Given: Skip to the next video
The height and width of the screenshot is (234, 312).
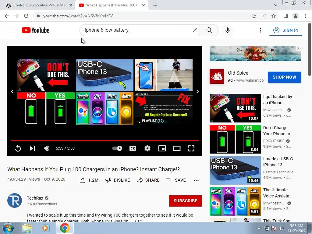Looking at the screenshot, I should tap(32, 148).
